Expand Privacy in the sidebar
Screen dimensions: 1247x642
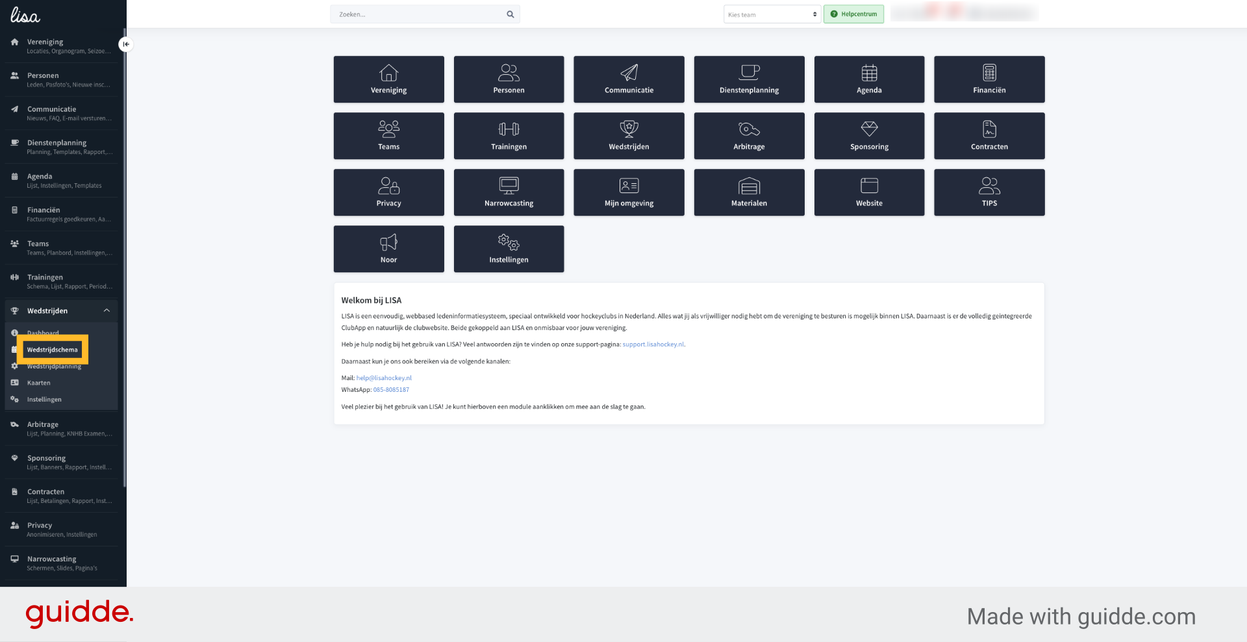coord(61,530)
